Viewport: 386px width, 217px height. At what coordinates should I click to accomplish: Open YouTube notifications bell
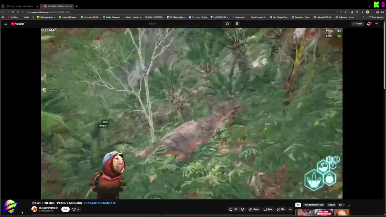tap(369, 24)
